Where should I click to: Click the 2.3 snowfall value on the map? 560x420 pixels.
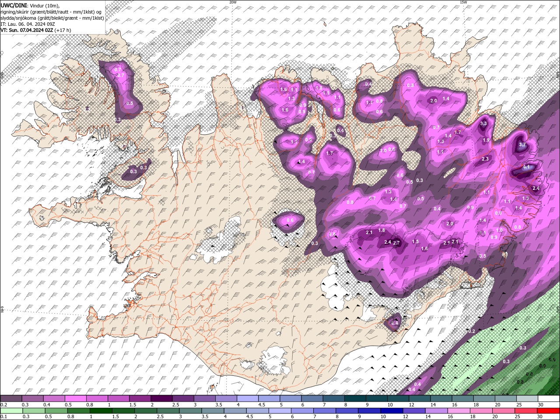[485, 159]
